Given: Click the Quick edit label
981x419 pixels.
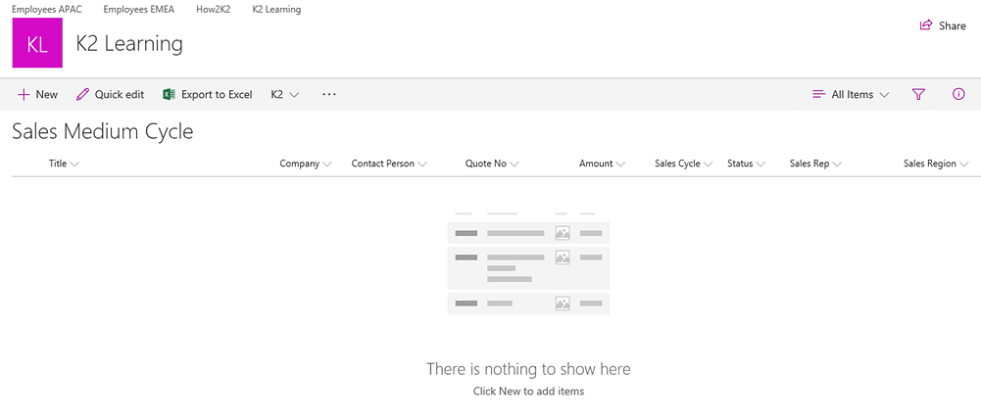Looking at the screenshot, I should (x=120, y=94).
